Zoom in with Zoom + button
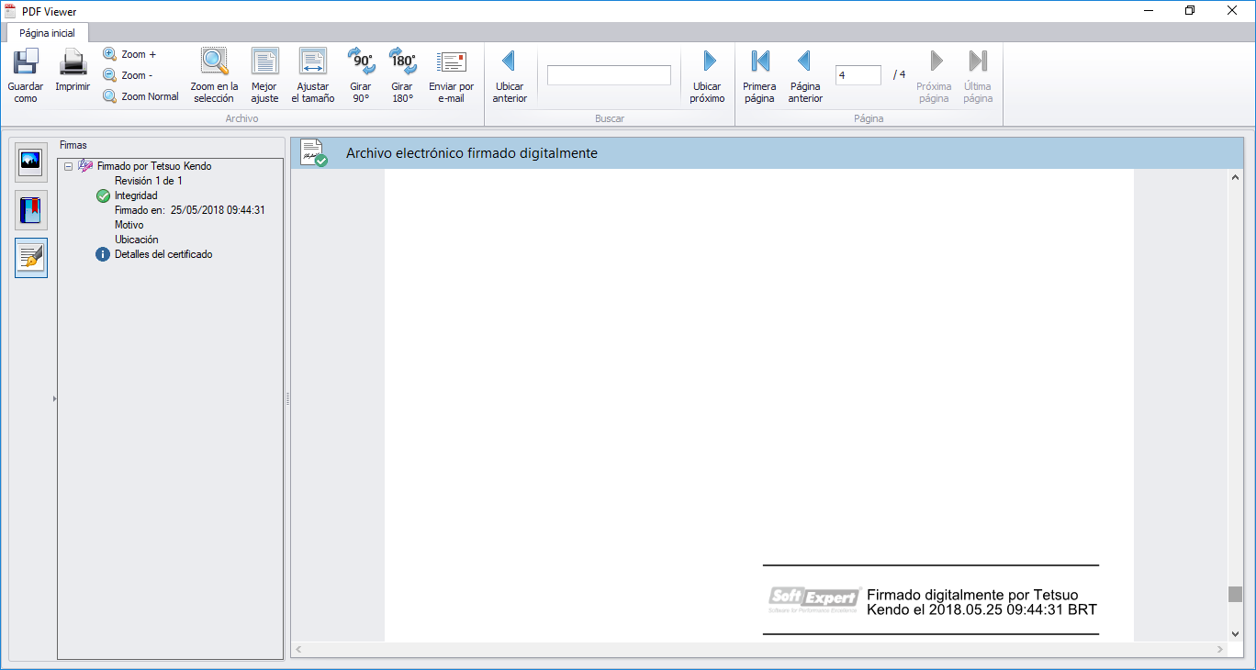The width and height of the screenshot is (1256, 670). [129, 54]
